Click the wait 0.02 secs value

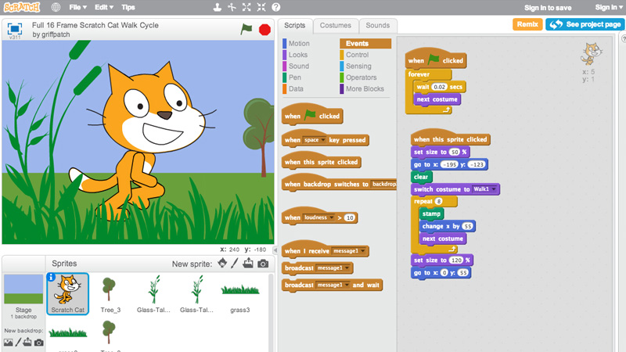coord(439,87)
